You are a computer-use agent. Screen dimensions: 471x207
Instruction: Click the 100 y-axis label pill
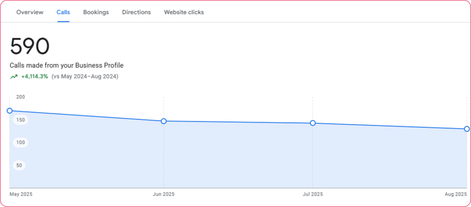click(20, 143)
